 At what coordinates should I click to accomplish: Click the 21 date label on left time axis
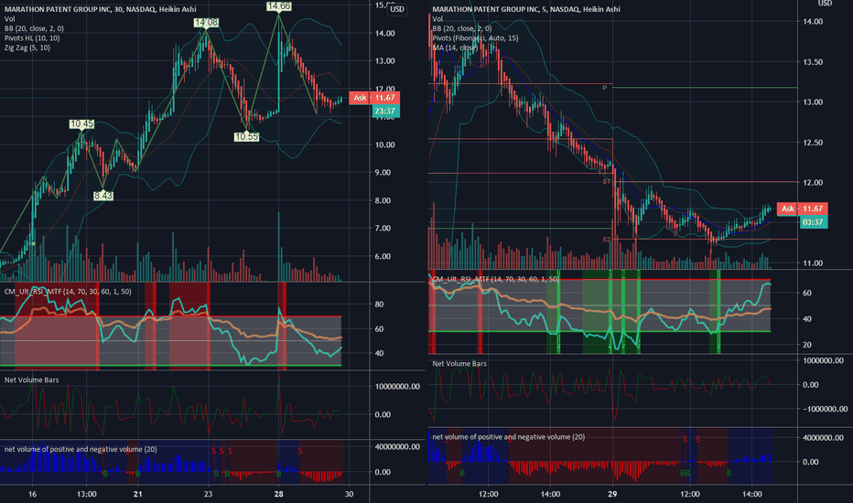click(137, 494)
